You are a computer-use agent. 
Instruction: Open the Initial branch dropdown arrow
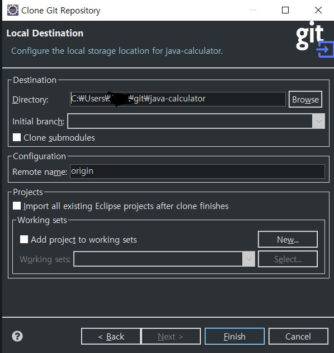(x=318, y=122)
